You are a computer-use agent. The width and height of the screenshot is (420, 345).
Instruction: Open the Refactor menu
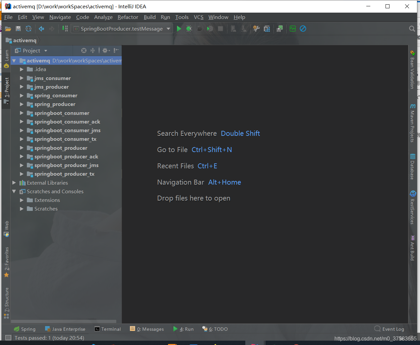[128, 17]
